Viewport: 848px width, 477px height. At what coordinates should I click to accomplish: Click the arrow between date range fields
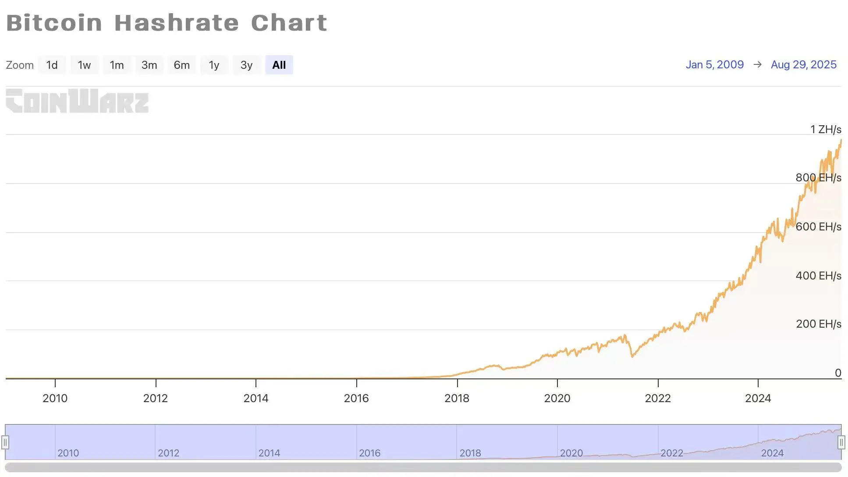[757, 65]
